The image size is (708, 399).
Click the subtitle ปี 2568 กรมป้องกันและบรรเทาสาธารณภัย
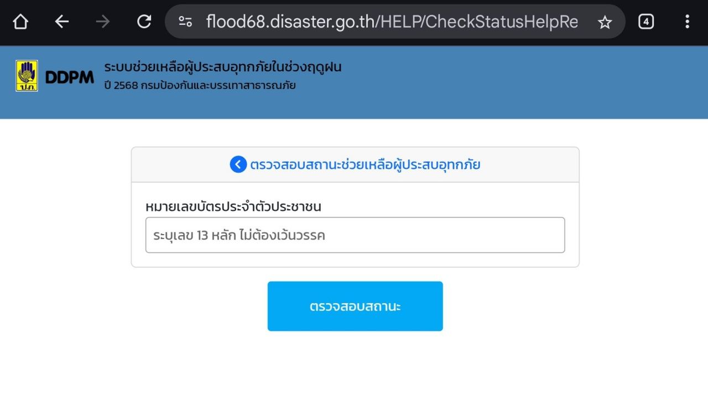click(x=200, y=86)
